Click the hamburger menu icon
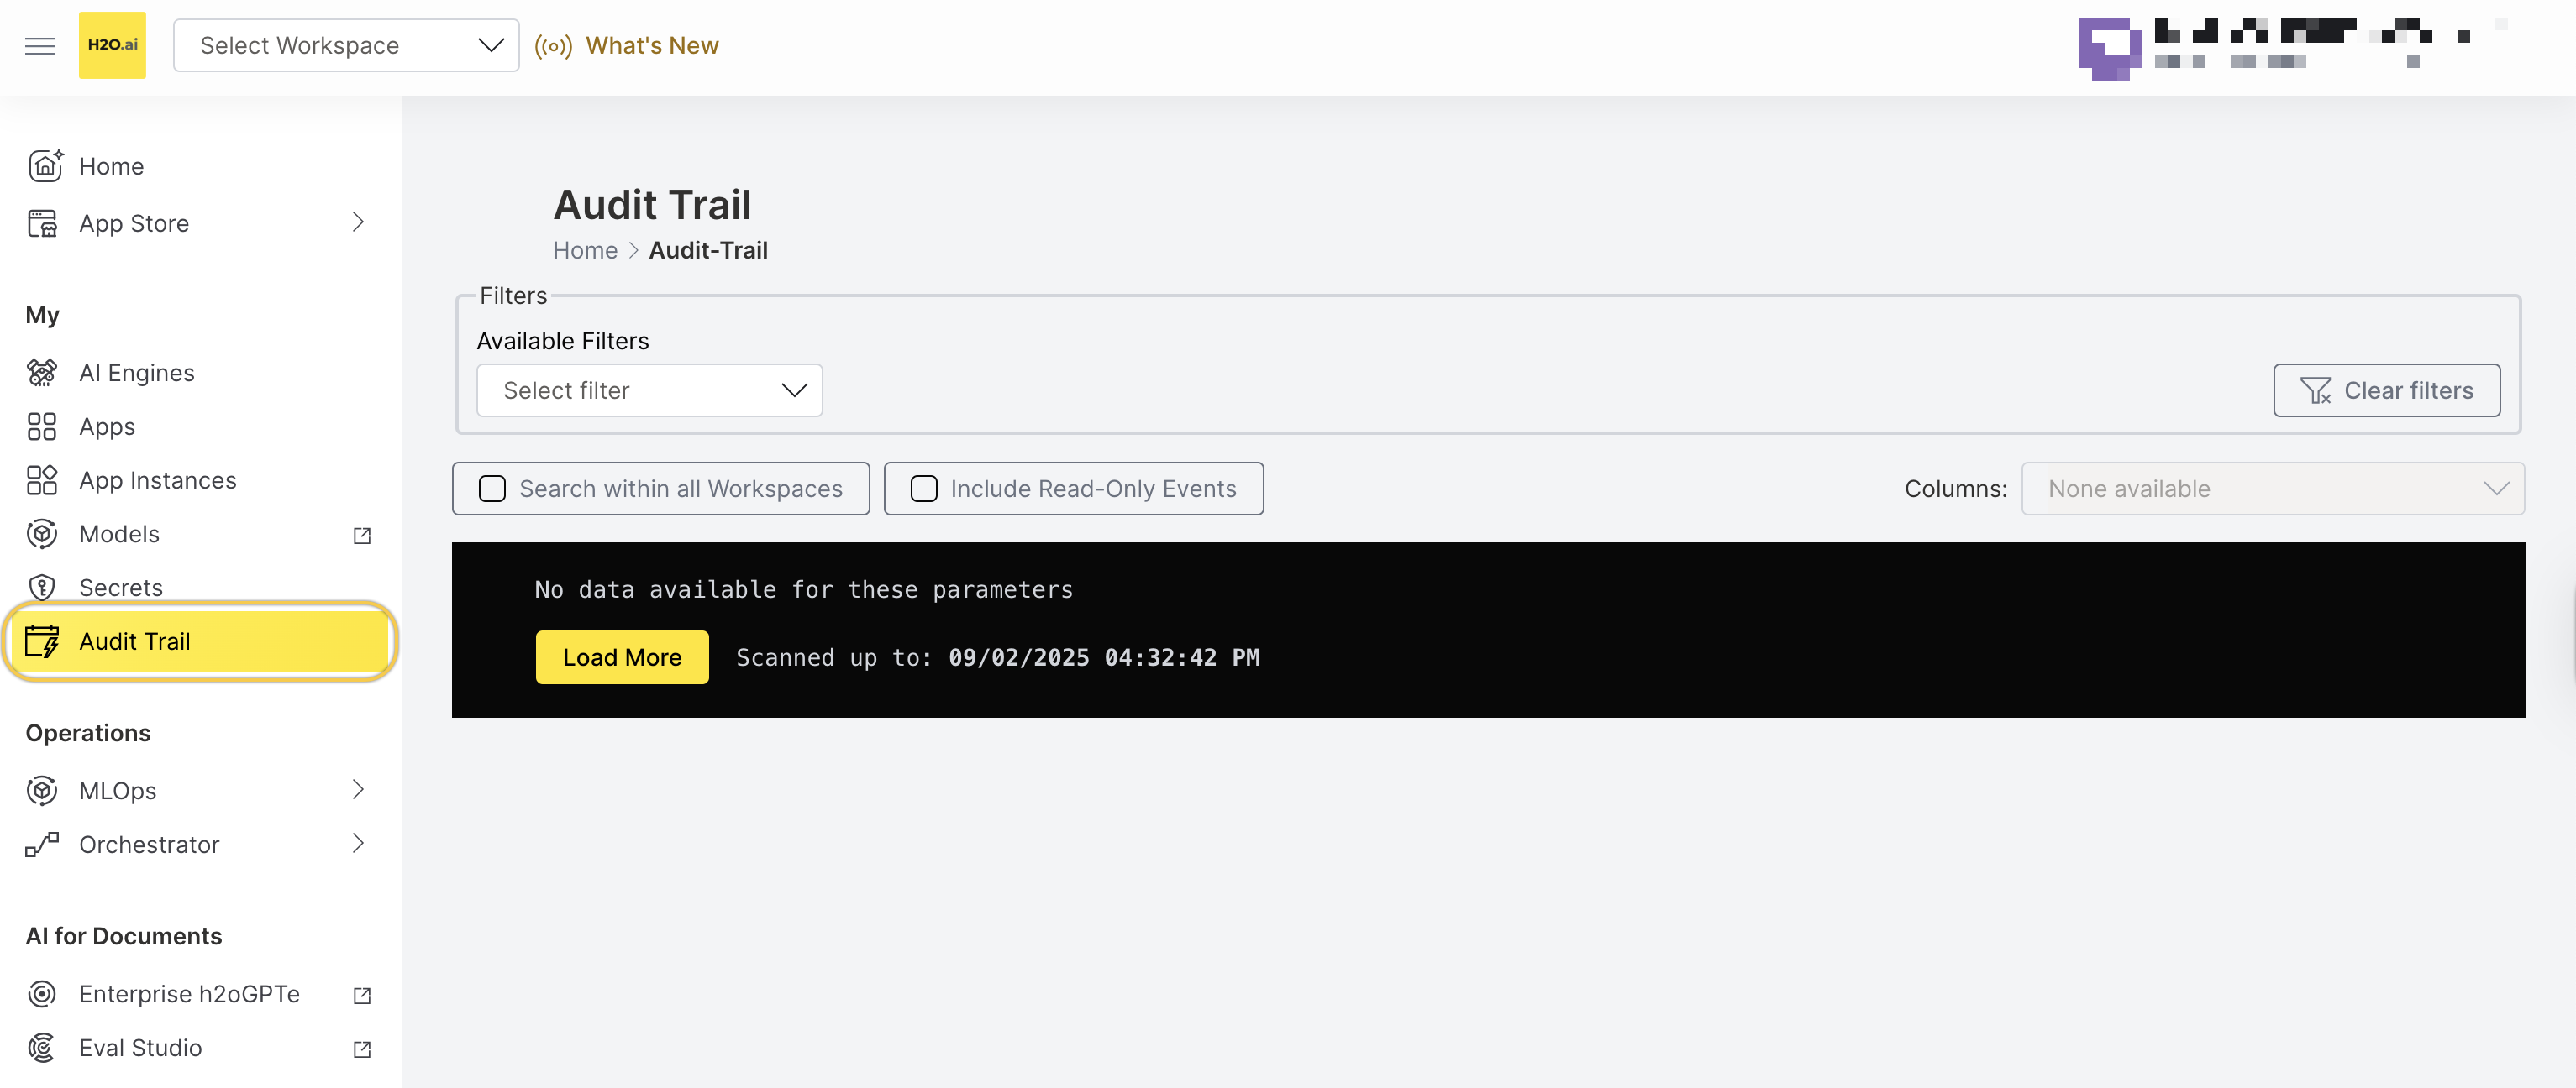 coord(40,46)
